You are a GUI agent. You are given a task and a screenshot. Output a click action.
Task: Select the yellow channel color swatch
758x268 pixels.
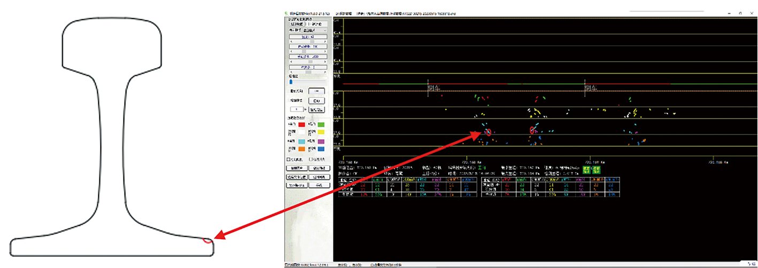pos(321,132)
